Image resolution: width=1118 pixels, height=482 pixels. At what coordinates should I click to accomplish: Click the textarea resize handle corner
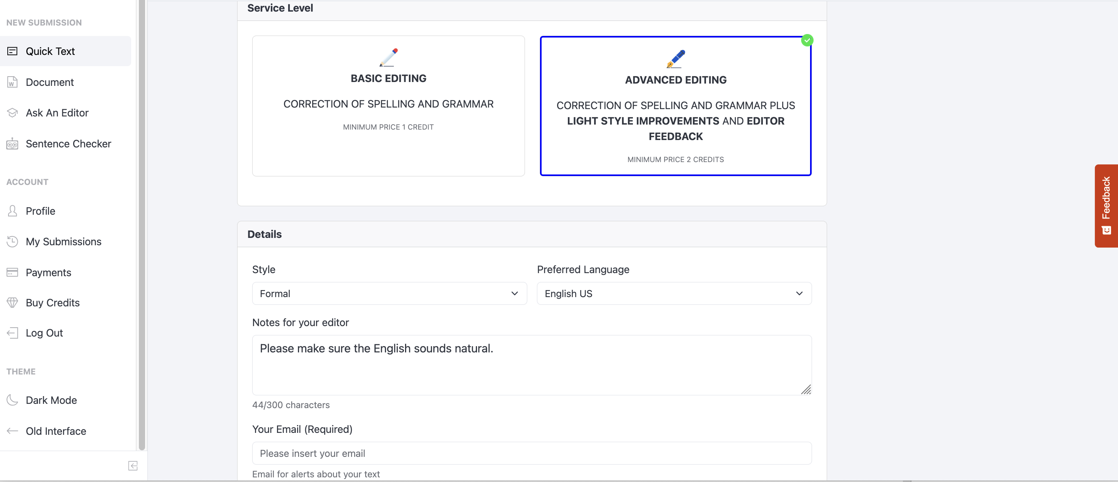tap(806, 390)
